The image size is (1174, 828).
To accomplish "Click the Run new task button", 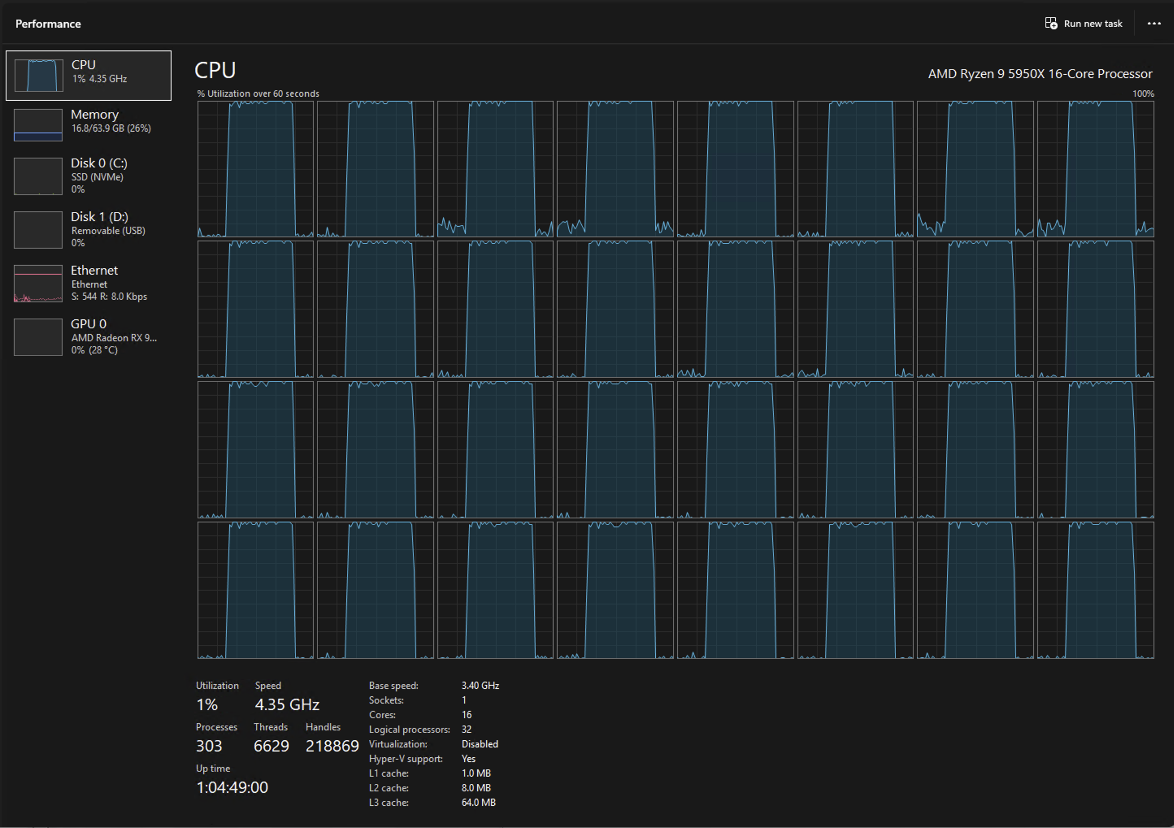I will (1083, 23).
